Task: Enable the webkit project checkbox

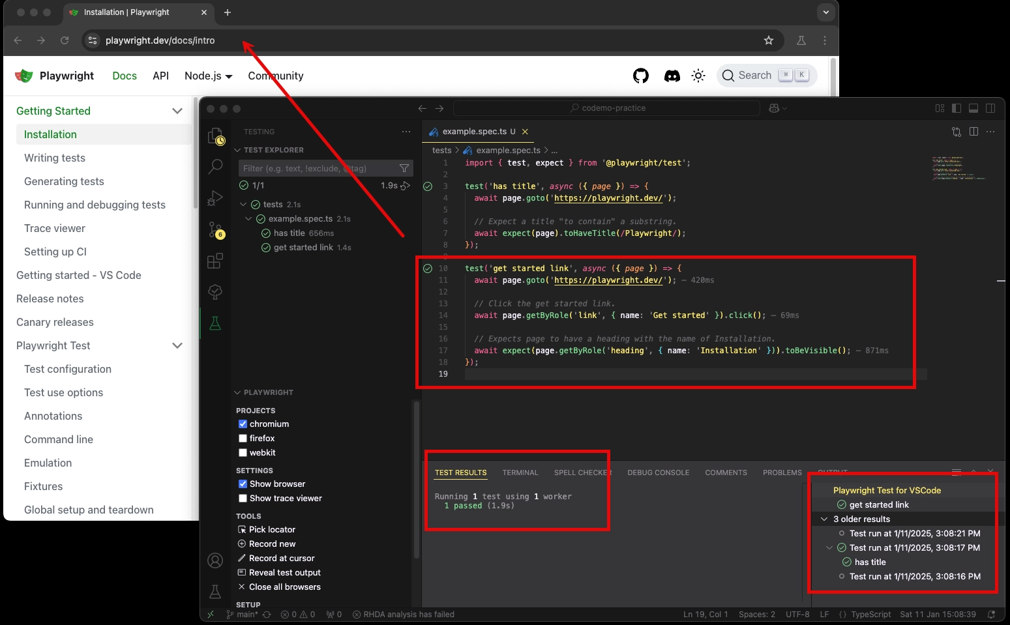Action: 243,452
